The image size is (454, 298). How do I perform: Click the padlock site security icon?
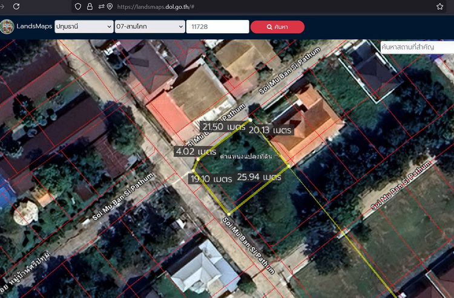coord(90,6)
